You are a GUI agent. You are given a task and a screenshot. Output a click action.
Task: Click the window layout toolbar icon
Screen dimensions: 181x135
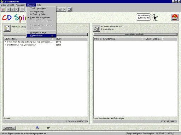(70, 9)
